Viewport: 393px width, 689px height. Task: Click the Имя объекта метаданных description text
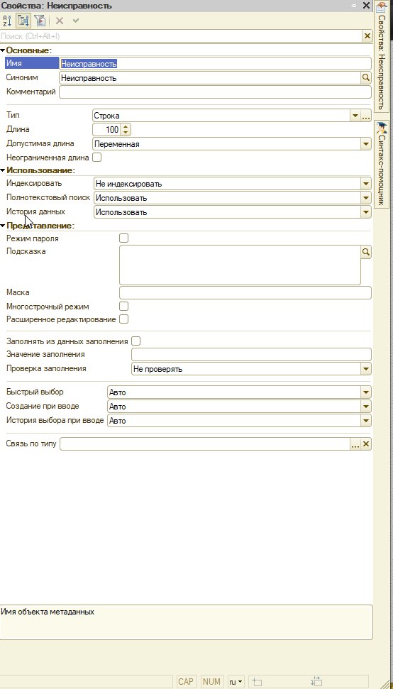tap(48, 611)
